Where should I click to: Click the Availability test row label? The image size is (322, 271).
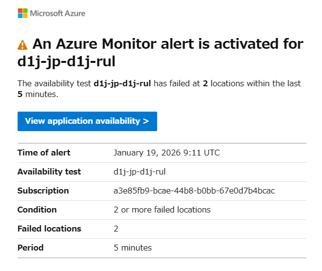coord(49,172)
